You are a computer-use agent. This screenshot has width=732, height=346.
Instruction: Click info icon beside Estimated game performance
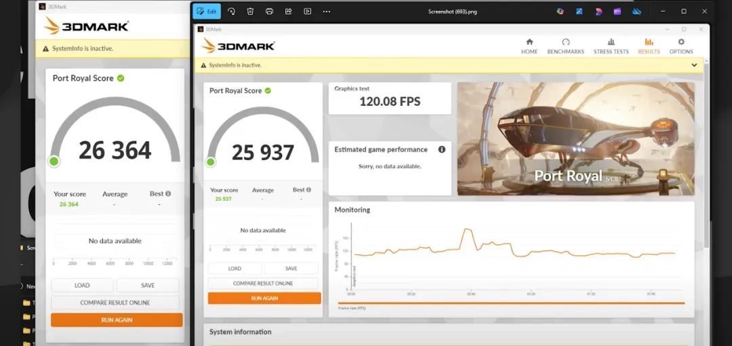click(442, 150)
